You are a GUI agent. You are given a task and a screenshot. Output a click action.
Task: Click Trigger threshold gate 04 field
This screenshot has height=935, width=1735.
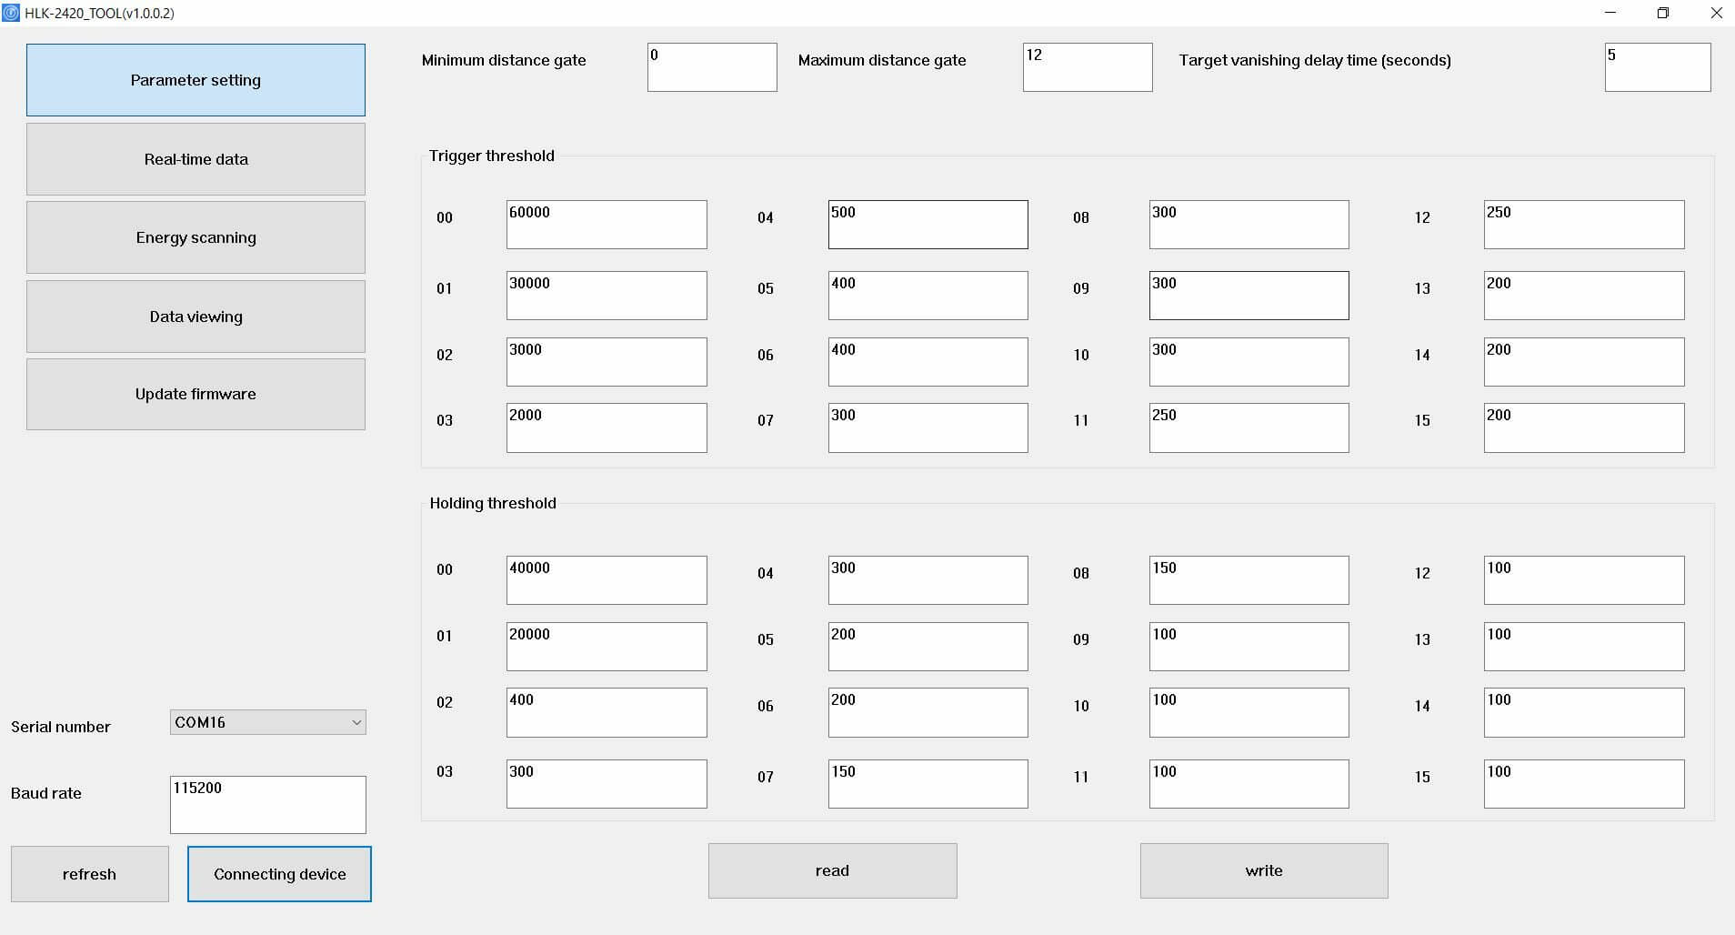tap(928, 225)
